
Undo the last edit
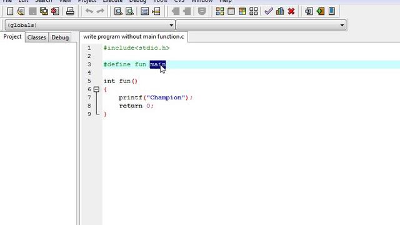point(89,11)
